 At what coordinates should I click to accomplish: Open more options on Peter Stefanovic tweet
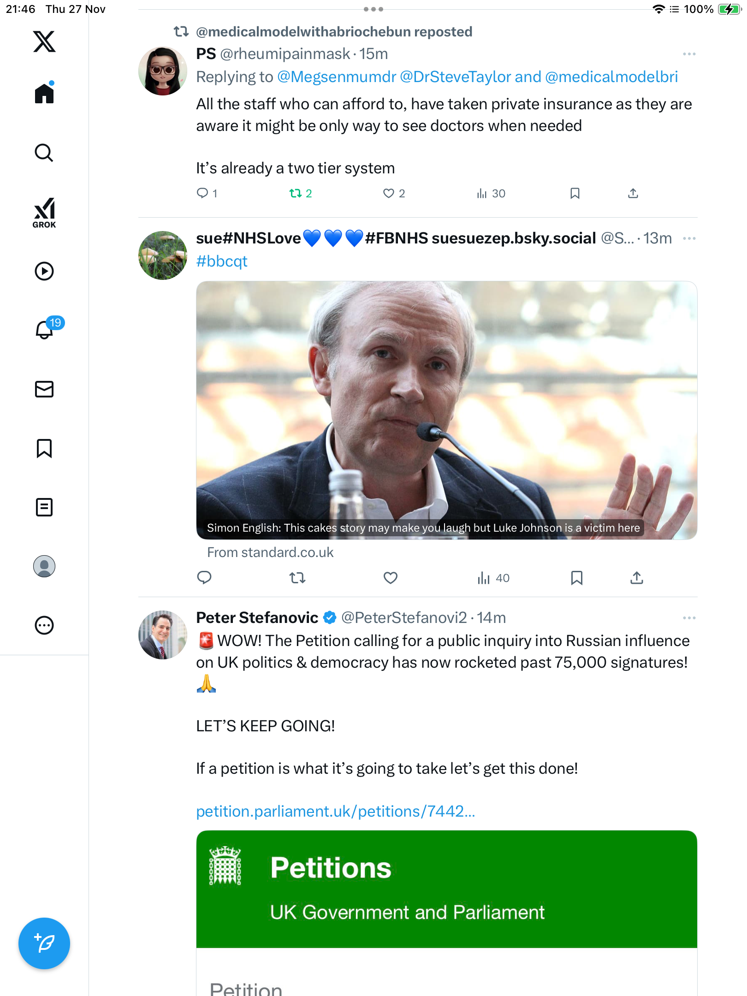coord(689,618)
